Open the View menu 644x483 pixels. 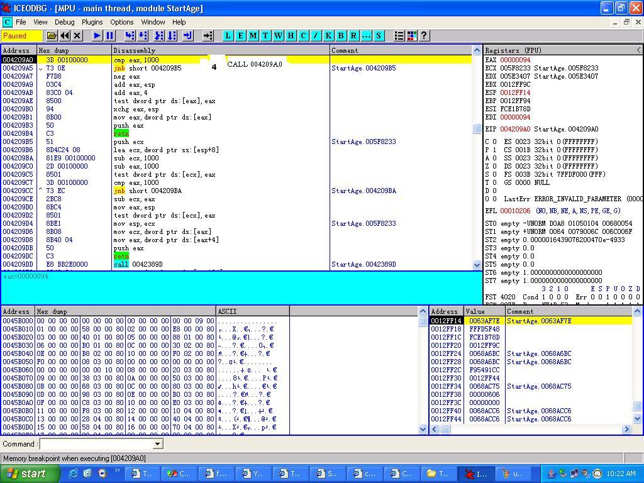point(40,22)
